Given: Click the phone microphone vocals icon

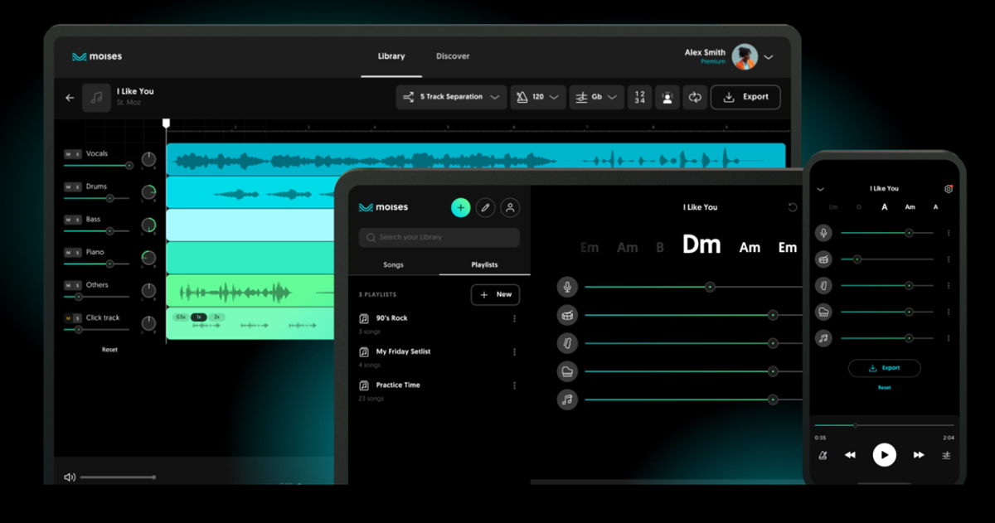Looking at the screenshot, I should [823, 233].
